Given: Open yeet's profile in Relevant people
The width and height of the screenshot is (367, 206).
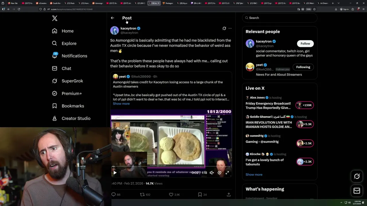Looking at the screenshot, I should (259, 65).
